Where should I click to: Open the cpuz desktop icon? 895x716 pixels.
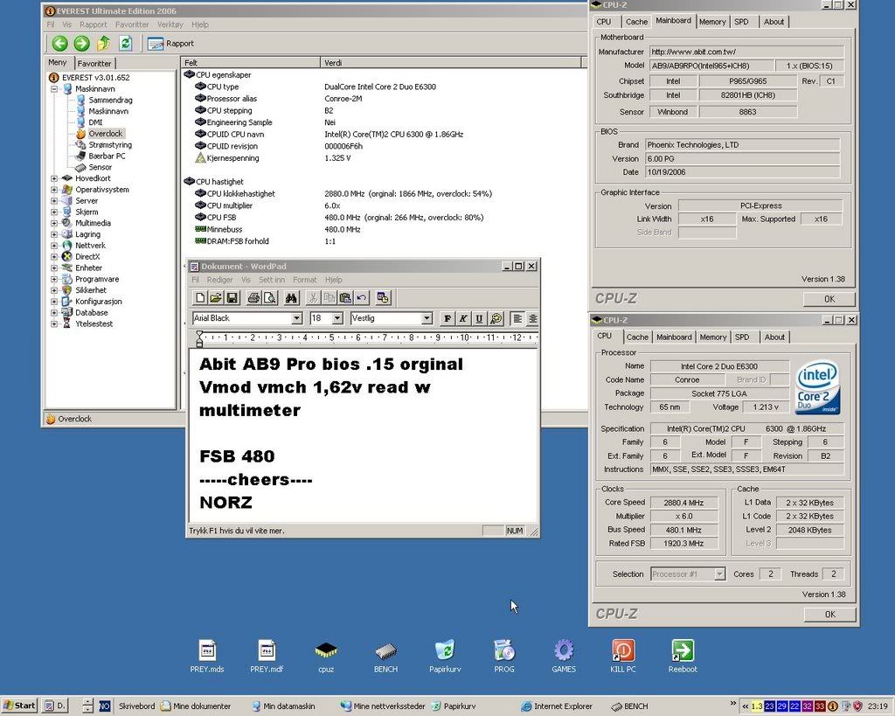coord(326,651)
